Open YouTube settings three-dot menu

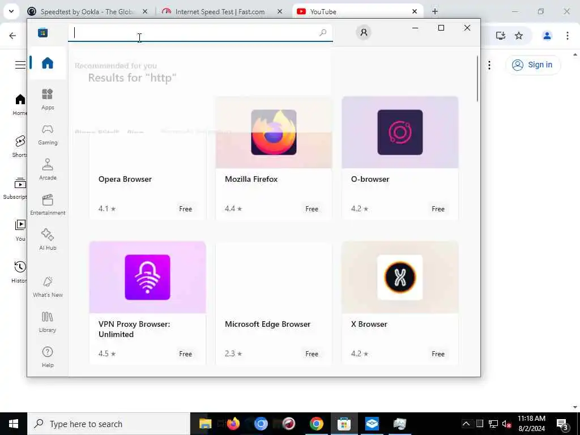489,65
